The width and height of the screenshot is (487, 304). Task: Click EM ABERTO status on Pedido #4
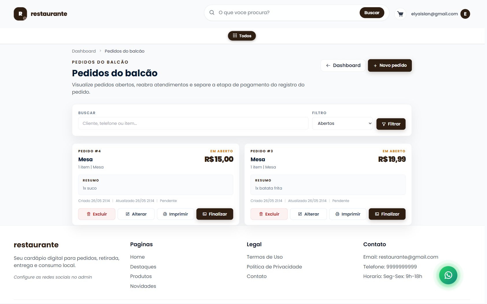coord(221,151)
